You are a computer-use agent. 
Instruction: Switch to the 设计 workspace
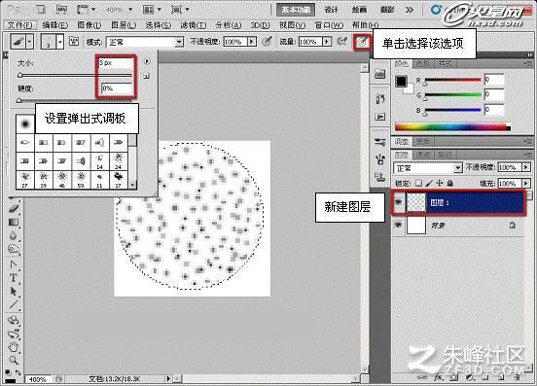331,10
